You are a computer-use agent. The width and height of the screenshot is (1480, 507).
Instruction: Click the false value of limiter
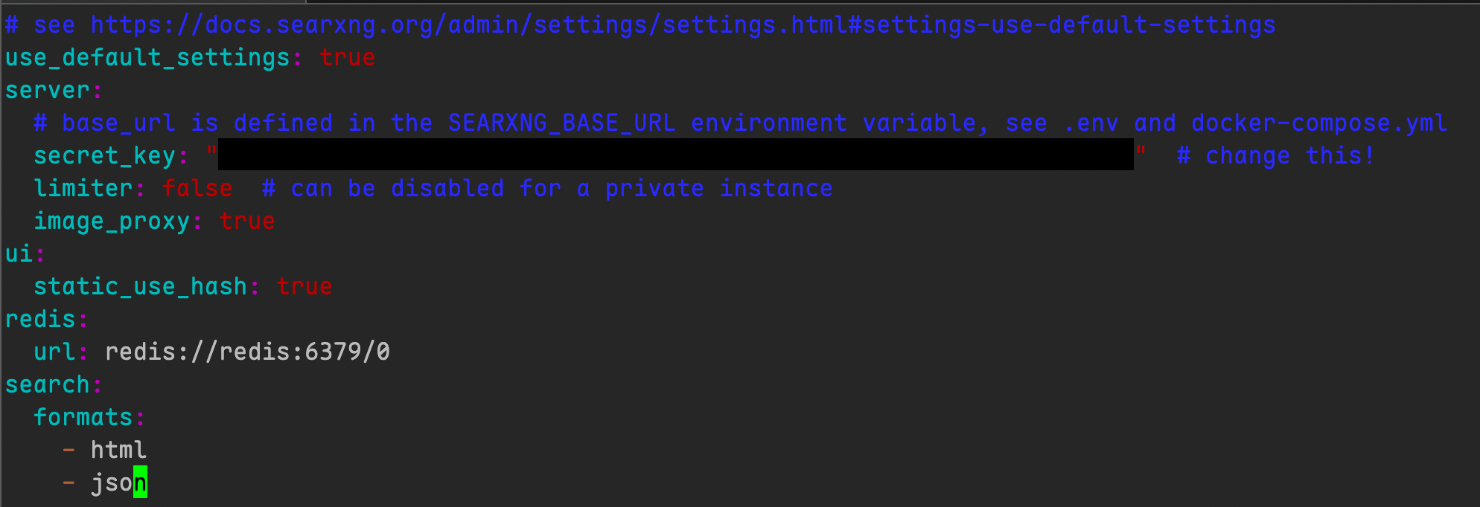[197, 189]
